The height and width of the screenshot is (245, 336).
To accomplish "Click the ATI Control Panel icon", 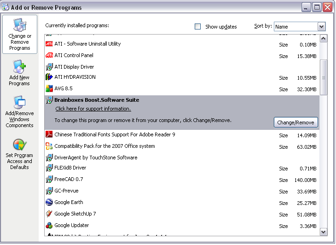I will (49, 55).
